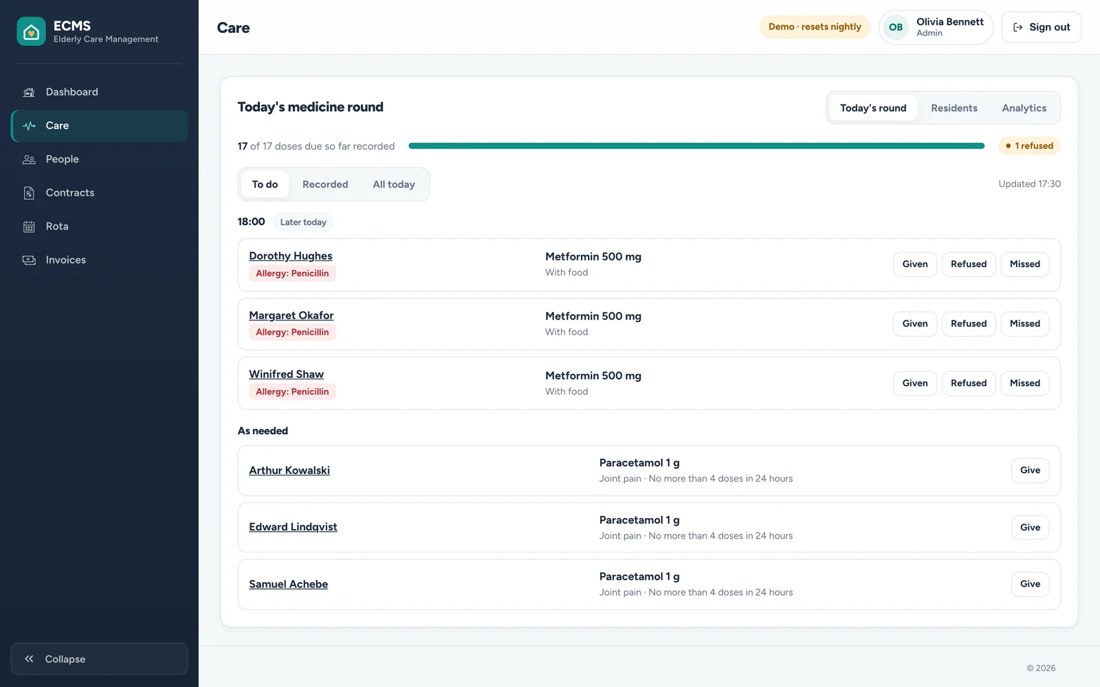Screen dimensions: 1100x687
Task: Click the Invoices banknote icon
Action: tap(29, 260)
